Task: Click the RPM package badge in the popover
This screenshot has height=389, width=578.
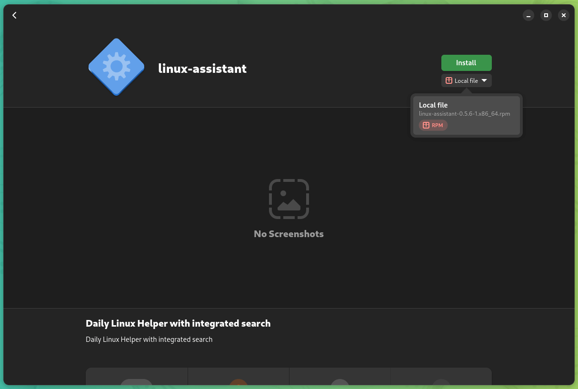Action: pyautogui.click(x=433, y=125)
